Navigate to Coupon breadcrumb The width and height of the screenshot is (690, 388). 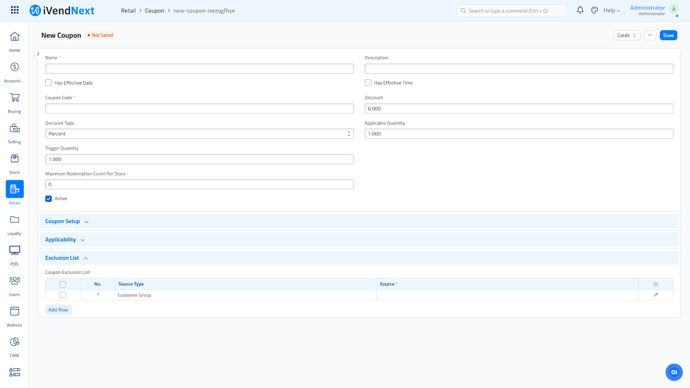coord(154,11)
